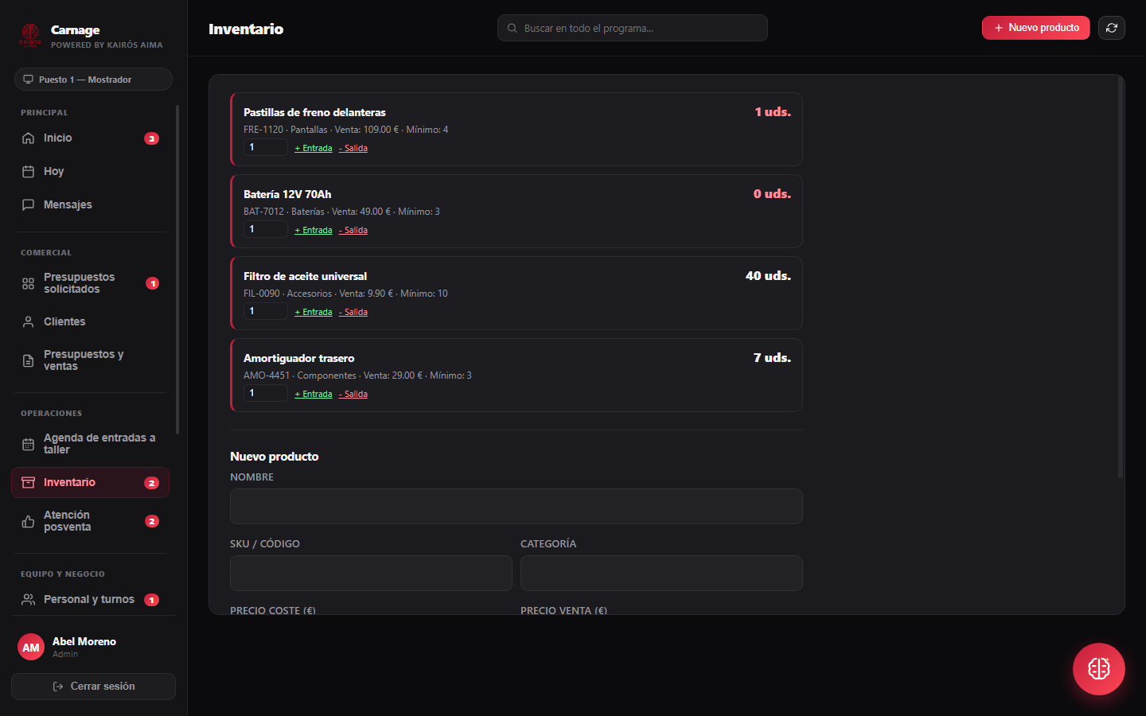Click the Inicio badge showing 3
Viewport: 1146px width, 716px height.
pyautogui.click(x=151, y=138)
